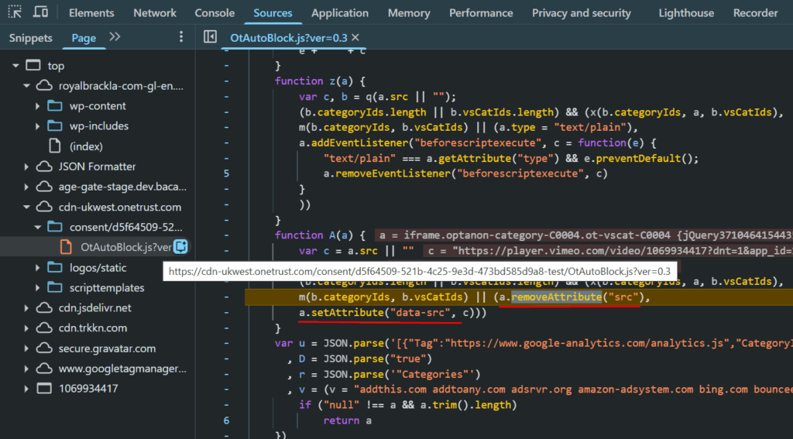Click the three-dot menu in the navigator pane
The image size is (793, 439).
pyautogui.click(x=181, y=37)
